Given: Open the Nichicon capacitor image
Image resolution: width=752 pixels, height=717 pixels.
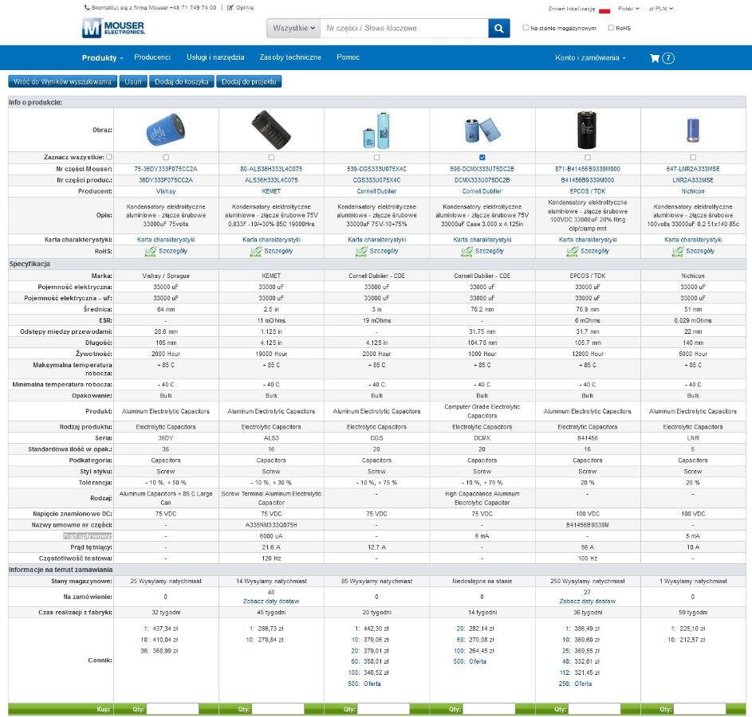Looking at the screenshot, I should pyautogui.click(x=693, y=130).
